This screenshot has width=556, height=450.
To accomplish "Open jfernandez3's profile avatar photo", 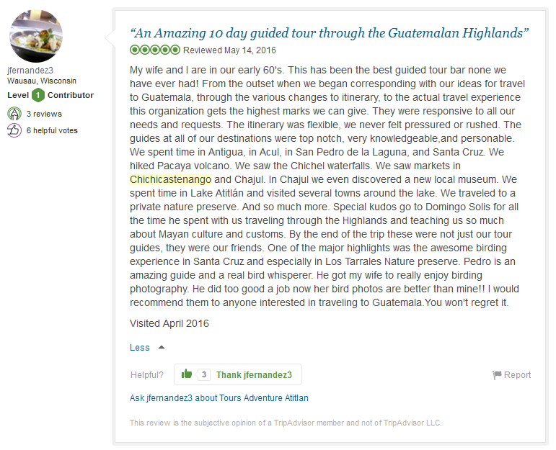I will click(x=36, y=36).
